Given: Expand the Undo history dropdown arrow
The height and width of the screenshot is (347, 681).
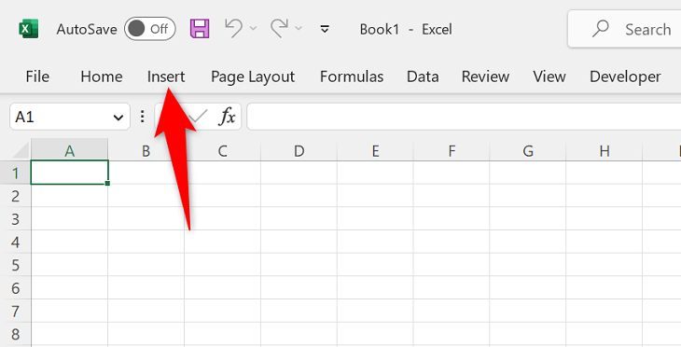Looking at the screenshot, I should 253,29.
